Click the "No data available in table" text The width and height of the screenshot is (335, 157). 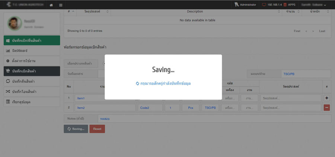click(x=197, y=20)
